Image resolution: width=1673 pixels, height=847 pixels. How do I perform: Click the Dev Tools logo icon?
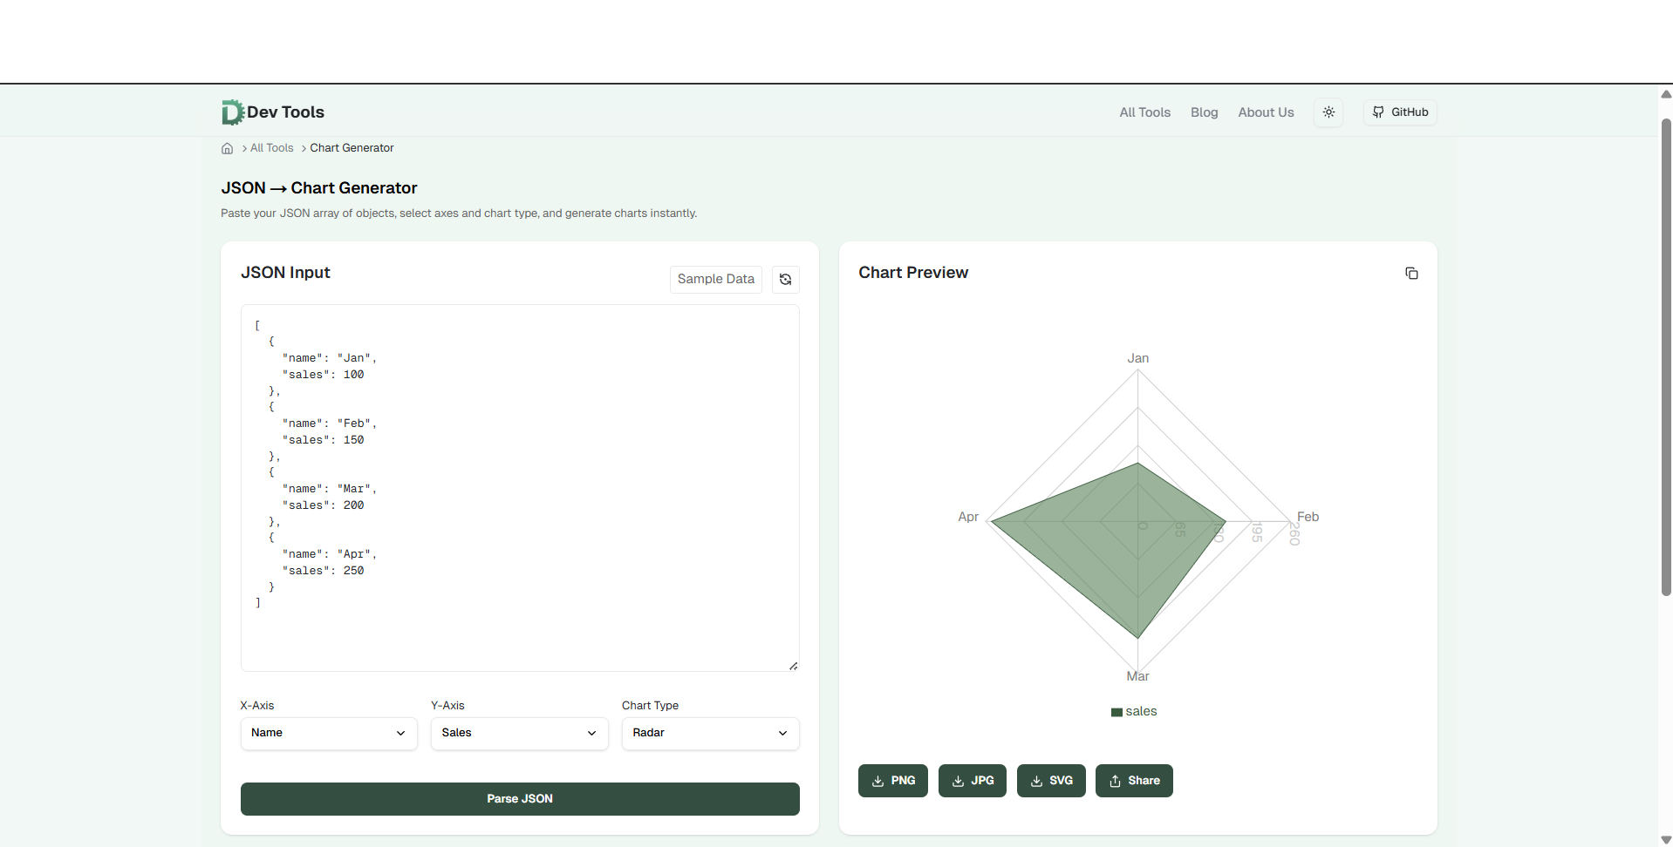(230, 112)
